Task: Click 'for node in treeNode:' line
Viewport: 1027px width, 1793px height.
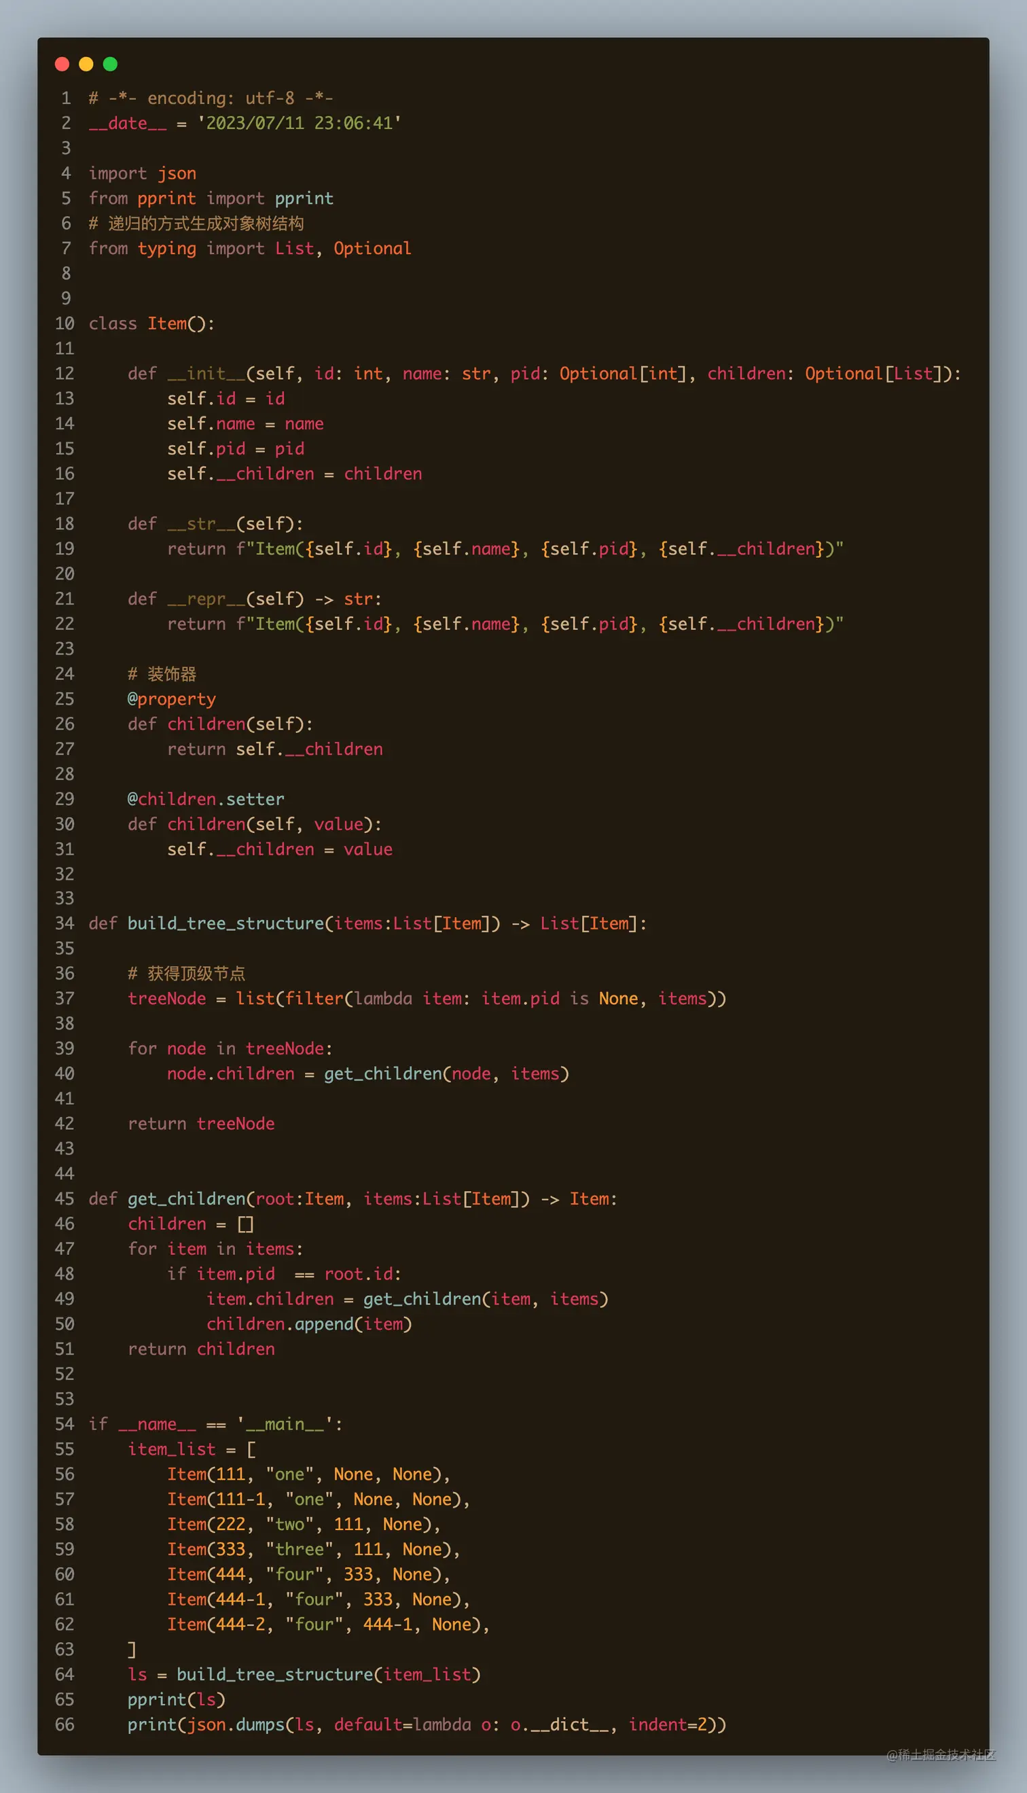Action: pos(230,1049)
